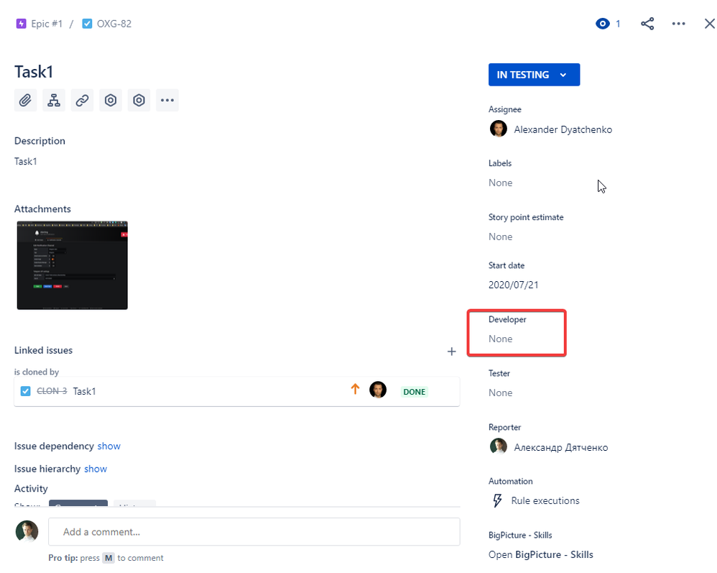Click the assignee avatar on CLON-3 row

coord(378,390)
